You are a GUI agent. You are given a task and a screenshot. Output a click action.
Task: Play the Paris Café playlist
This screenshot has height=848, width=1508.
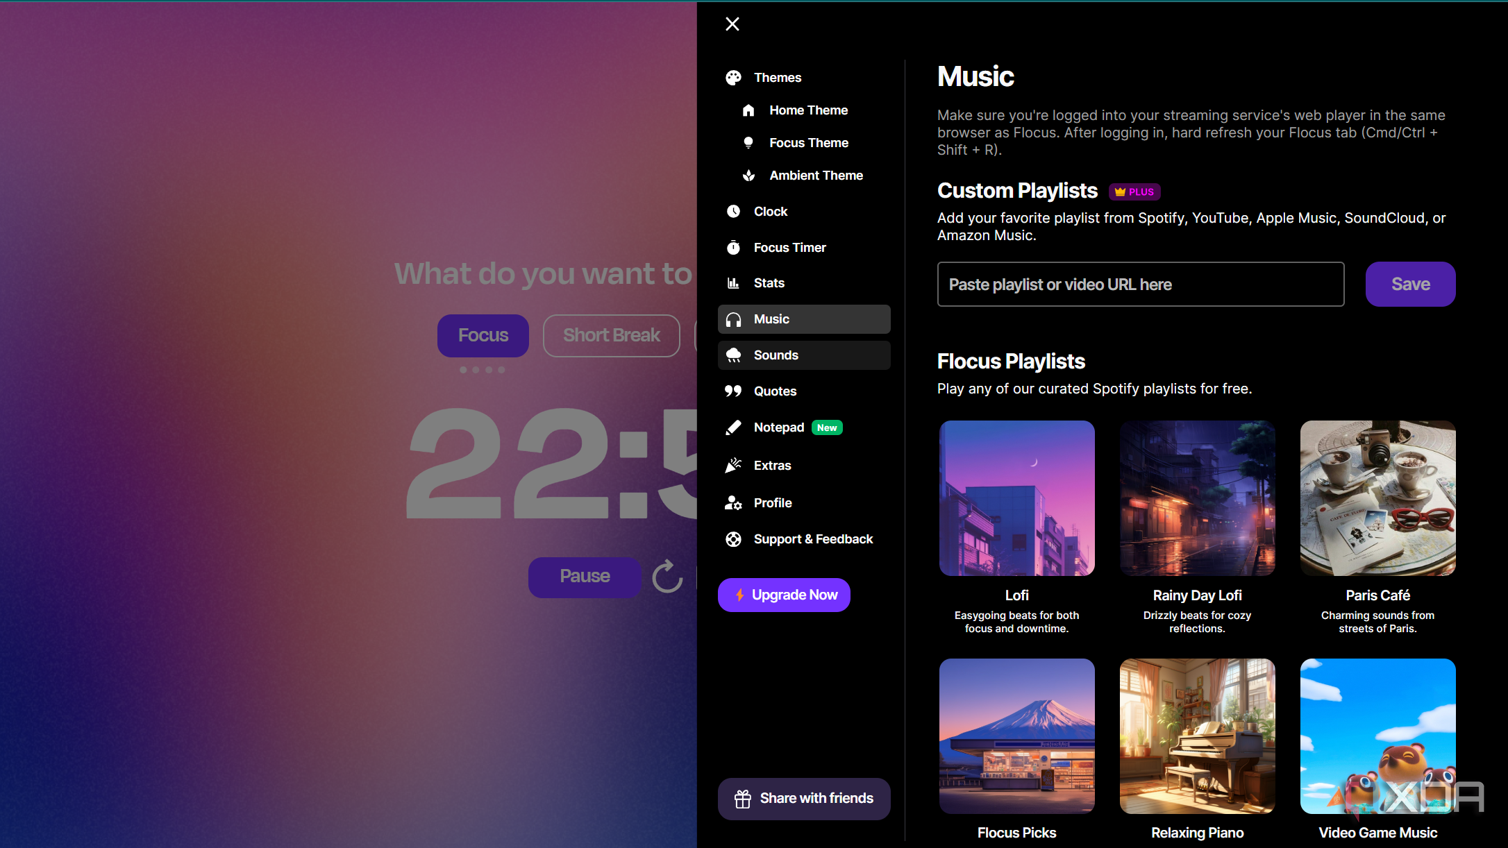(x=1377, y=498)
